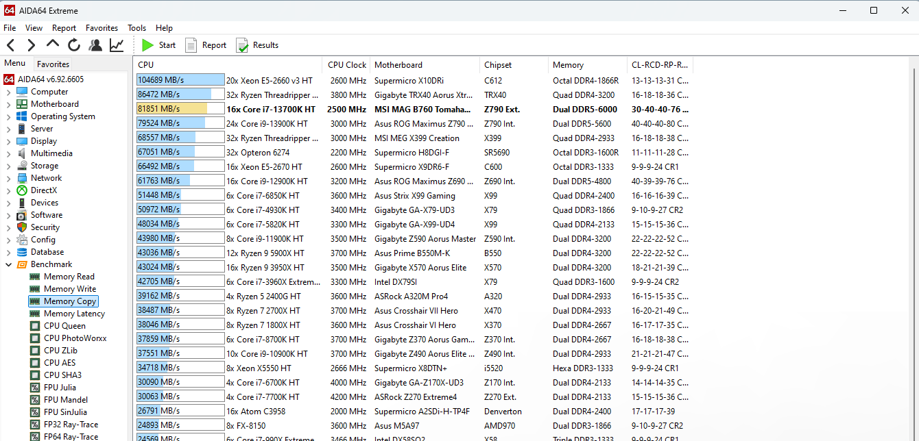Screen dimensions: 919x441
Task: Expand the Computer tree node
Action: point(8,92)
